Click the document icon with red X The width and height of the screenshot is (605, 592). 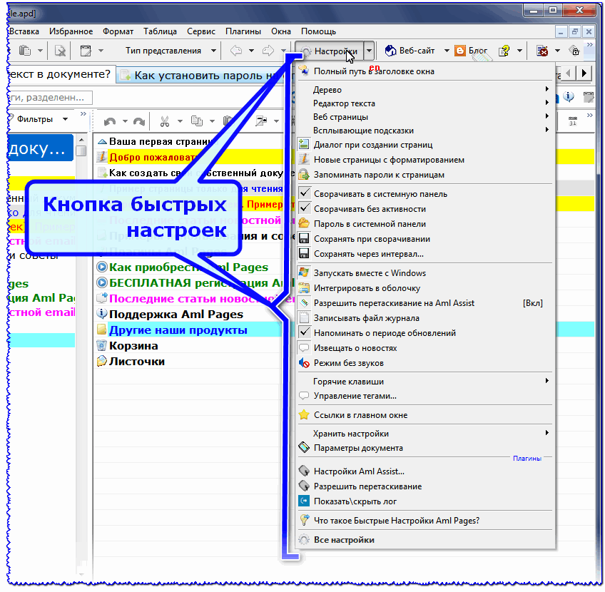click(x=542, y=51)
